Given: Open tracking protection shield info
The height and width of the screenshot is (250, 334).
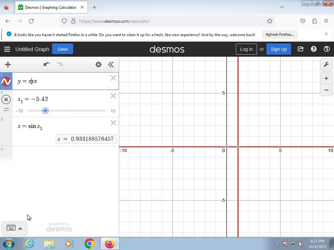Looking at the screenshot, I should (64, 21).
